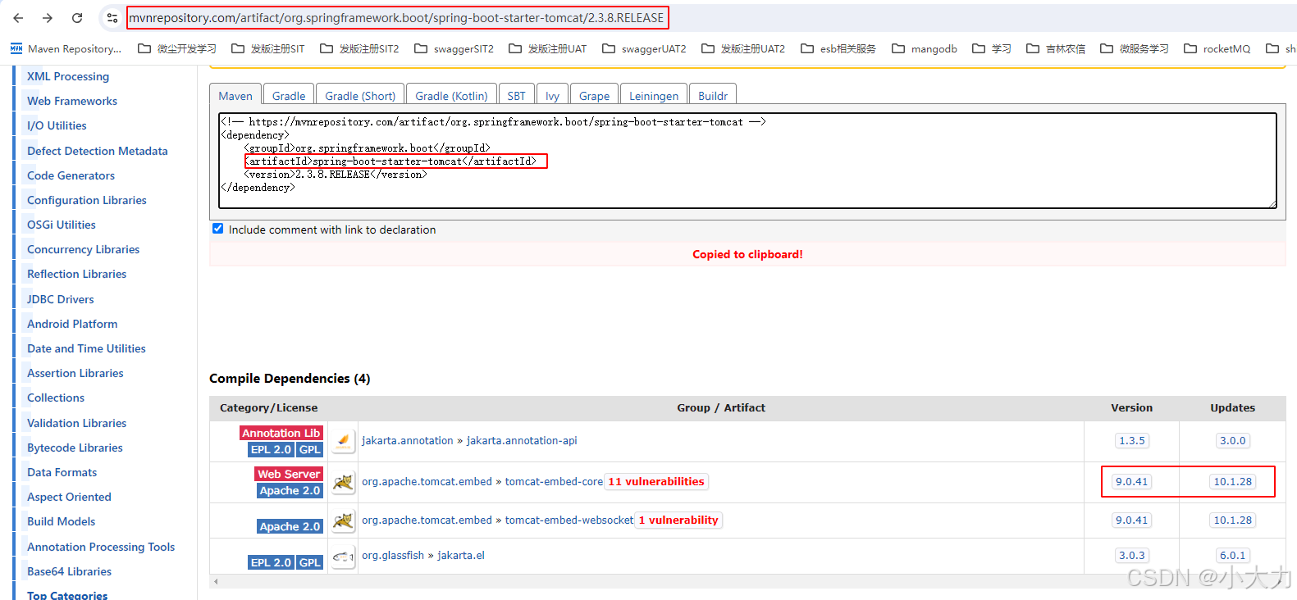Switch to the Maven tab
This screenshot has height=600, width=1297.
point(235,95)
